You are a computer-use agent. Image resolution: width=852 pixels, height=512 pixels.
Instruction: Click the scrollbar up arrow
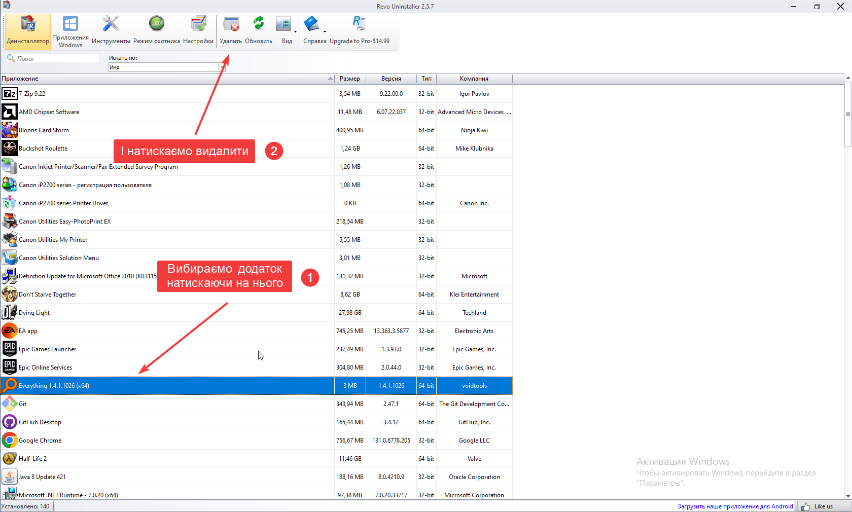click(x=848, y=78)
